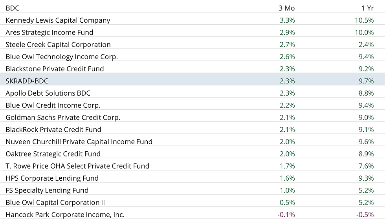Open BlackRock Private Credit Fund entry
385x223 pixels.
point(53,130)
